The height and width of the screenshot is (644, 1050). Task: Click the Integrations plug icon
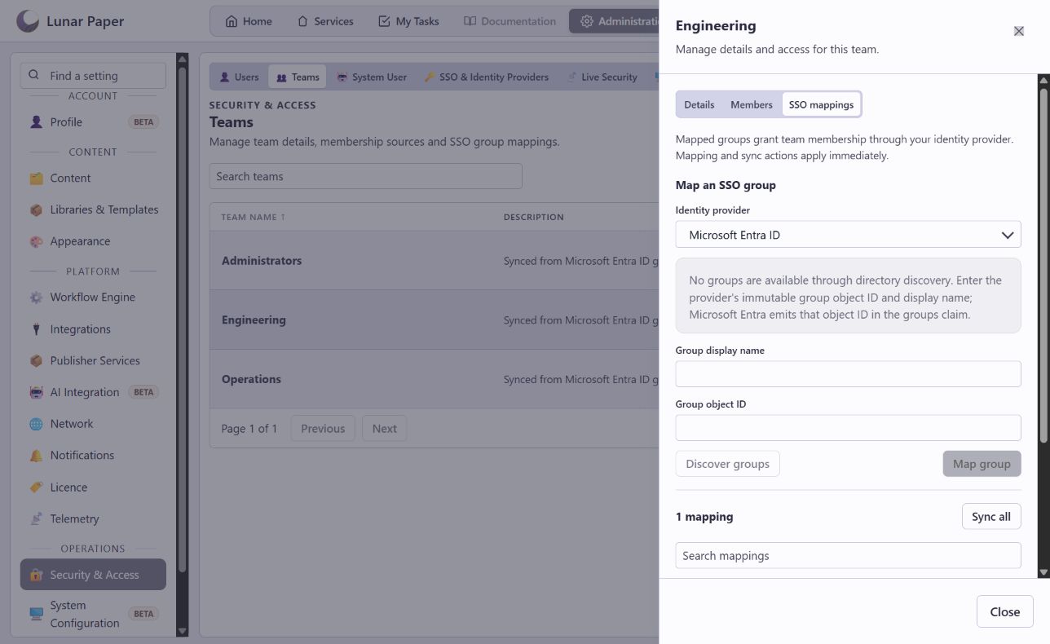point(36,329)
